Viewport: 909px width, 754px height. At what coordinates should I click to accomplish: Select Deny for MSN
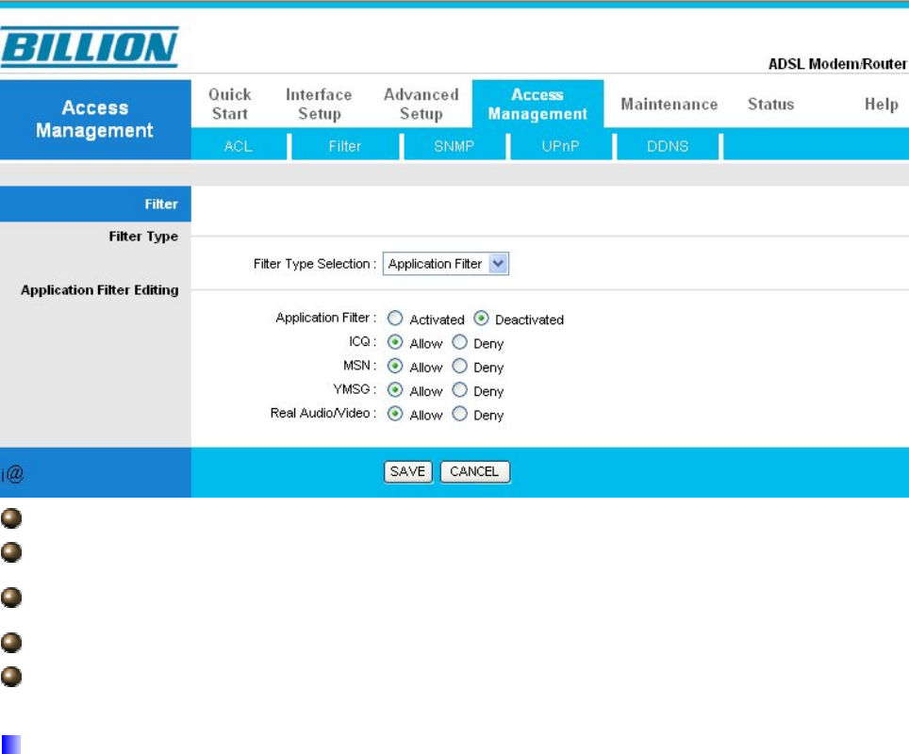click(460, 366)
